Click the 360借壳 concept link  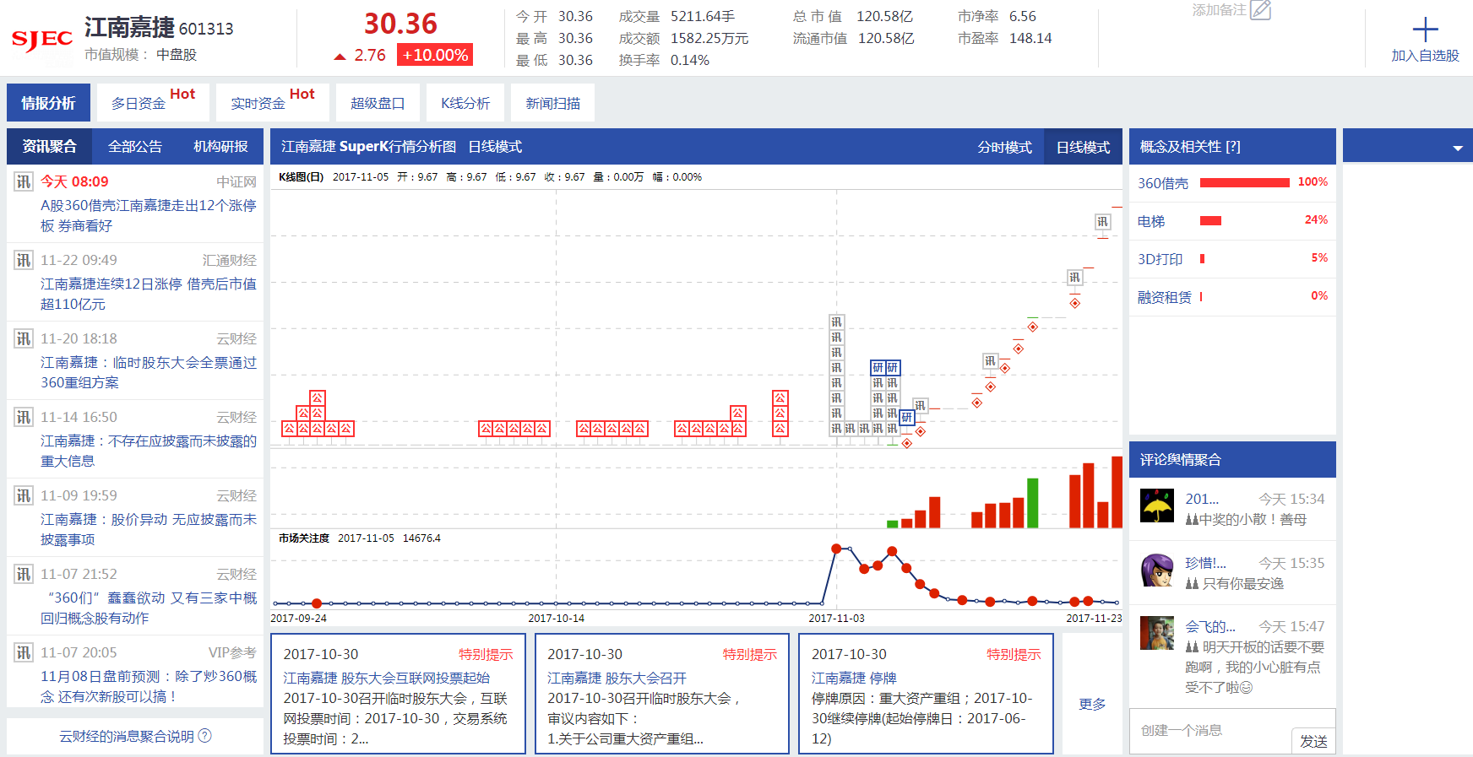(x=1162, y=183)
